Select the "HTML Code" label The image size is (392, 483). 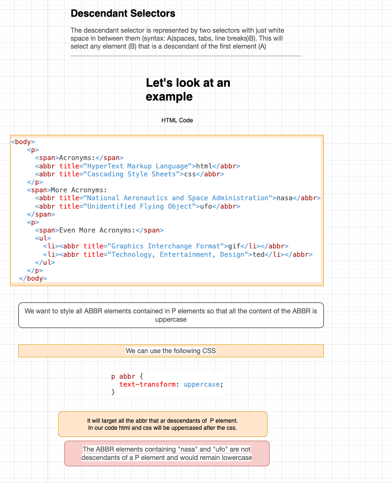177,120
